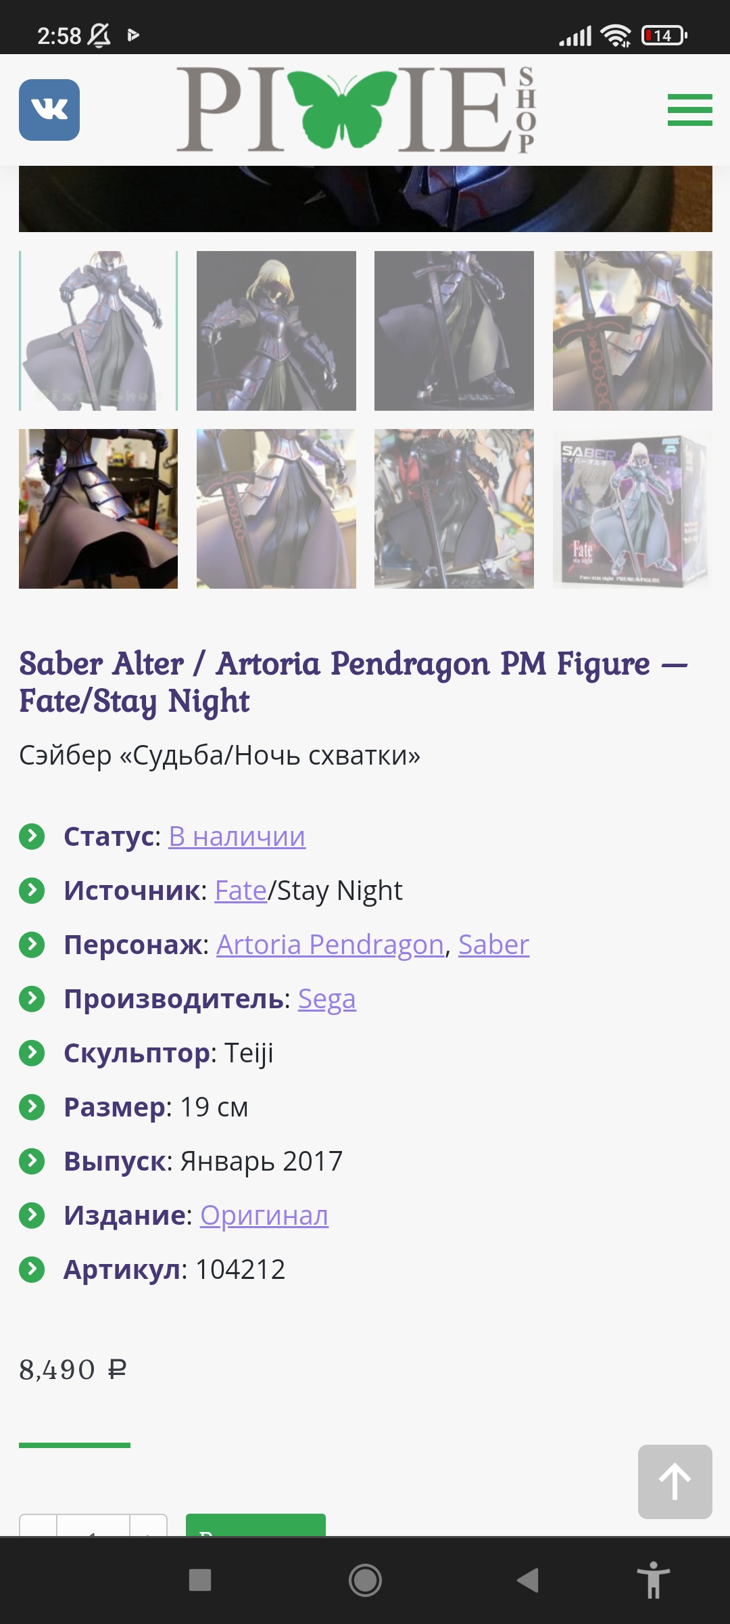View the sword close-up thumbnail in top row

coord(633,331)
